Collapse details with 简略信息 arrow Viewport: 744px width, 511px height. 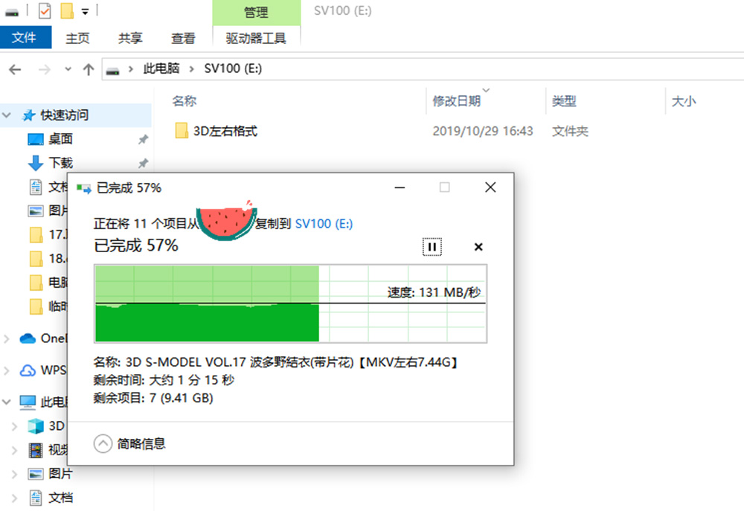[103, 444]
